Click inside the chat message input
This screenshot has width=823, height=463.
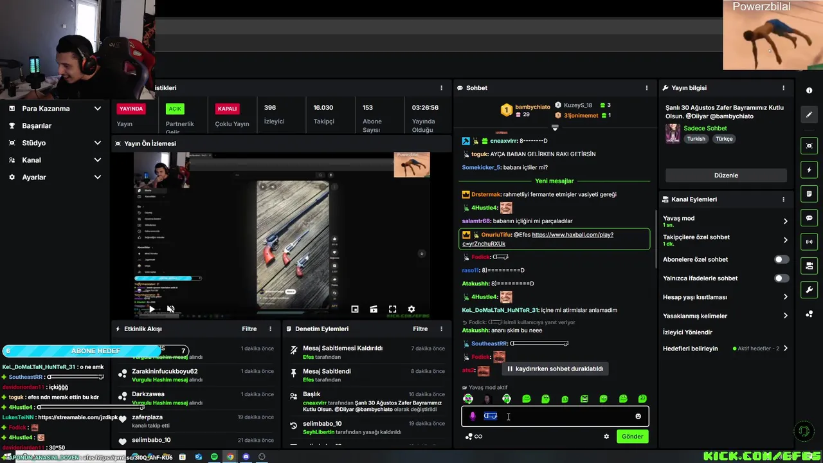(555, 417)
